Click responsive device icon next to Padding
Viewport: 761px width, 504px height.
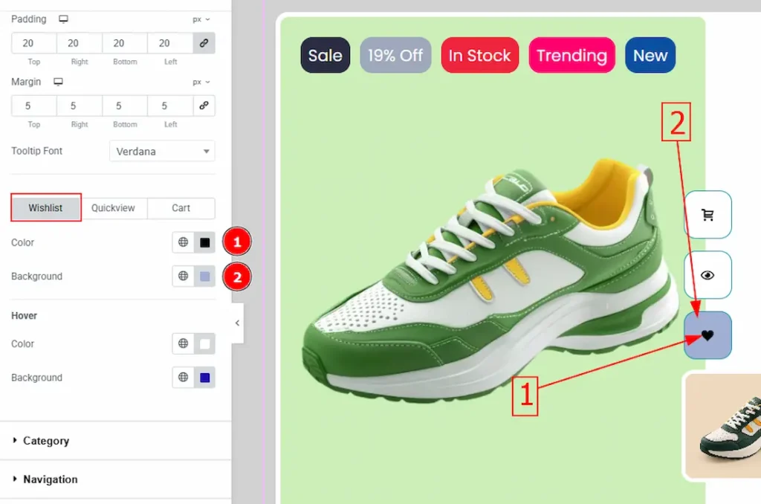coord(63,19)
